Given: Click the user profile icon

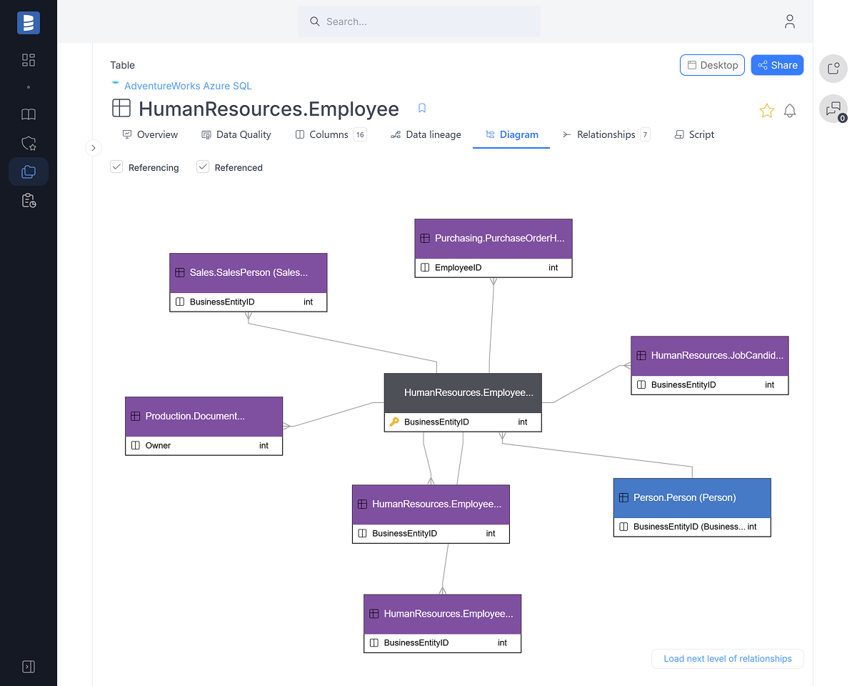Looking at the screenshot, I should tap(789, 21).
